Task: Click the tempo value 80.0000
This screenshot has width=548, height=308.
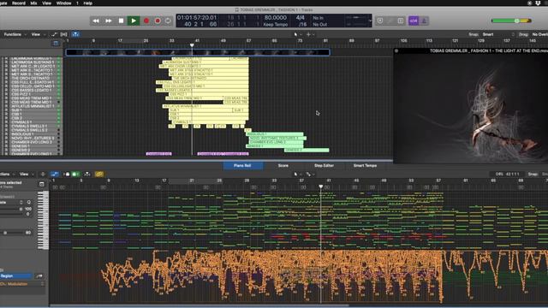Action: point(275,17)
